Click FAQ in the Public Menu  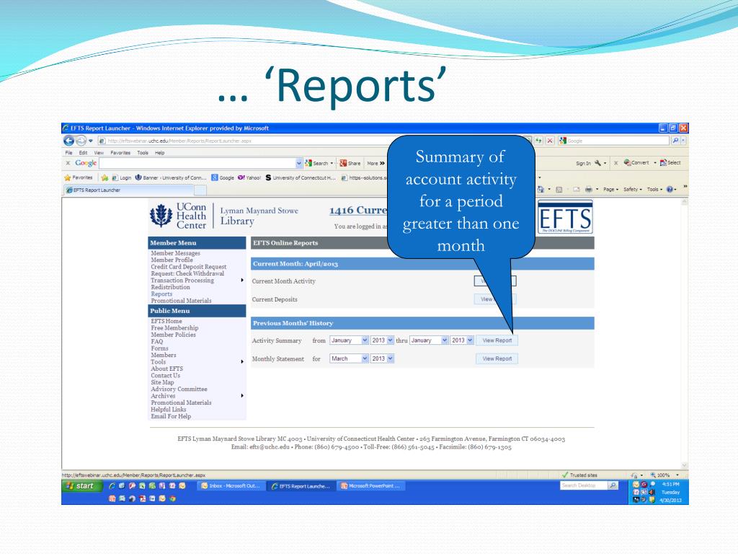point(156,341)
